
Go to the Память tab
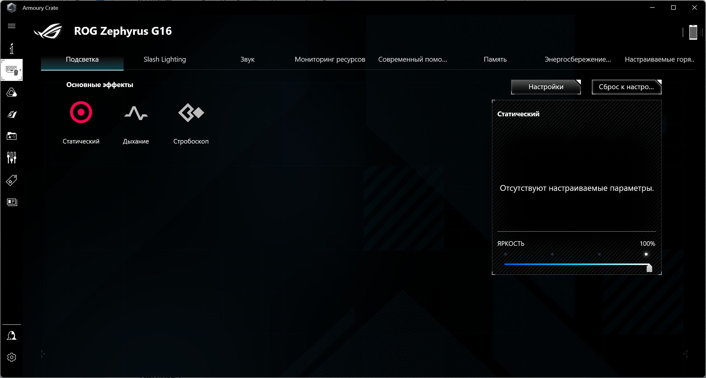pos(495,60)
